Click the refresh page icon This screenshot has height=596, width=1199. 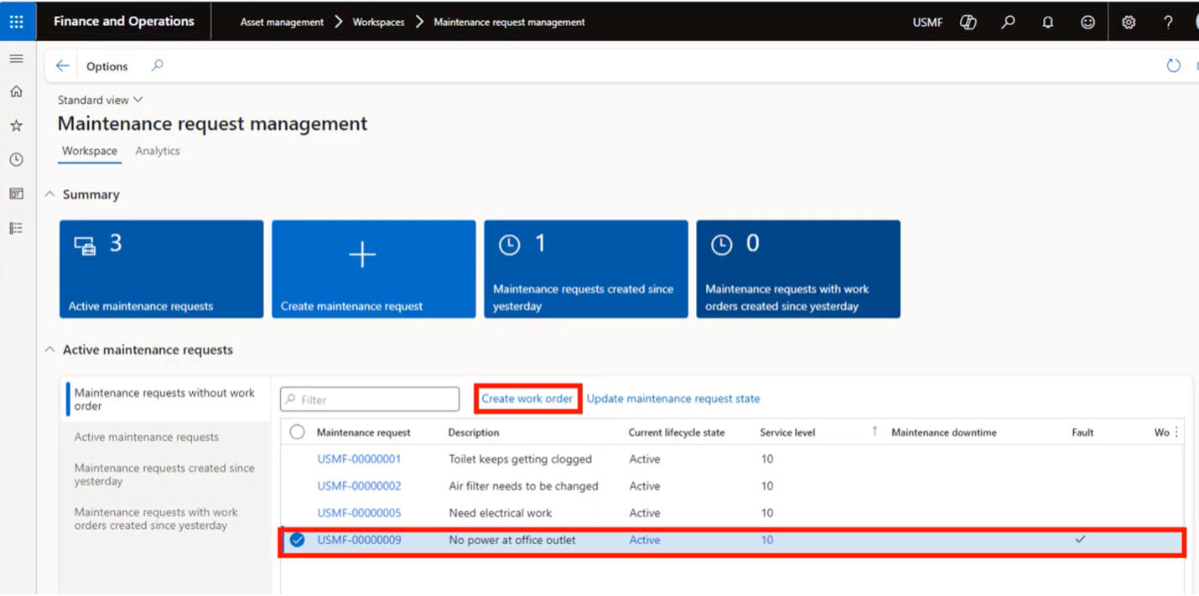pyautogui.click(x=1173, y=65)
